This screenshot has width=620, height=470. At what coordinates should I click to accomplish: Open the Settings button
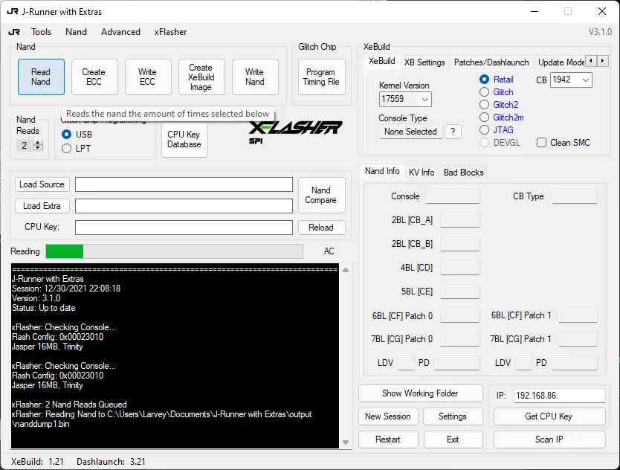(x=453, y=416)
